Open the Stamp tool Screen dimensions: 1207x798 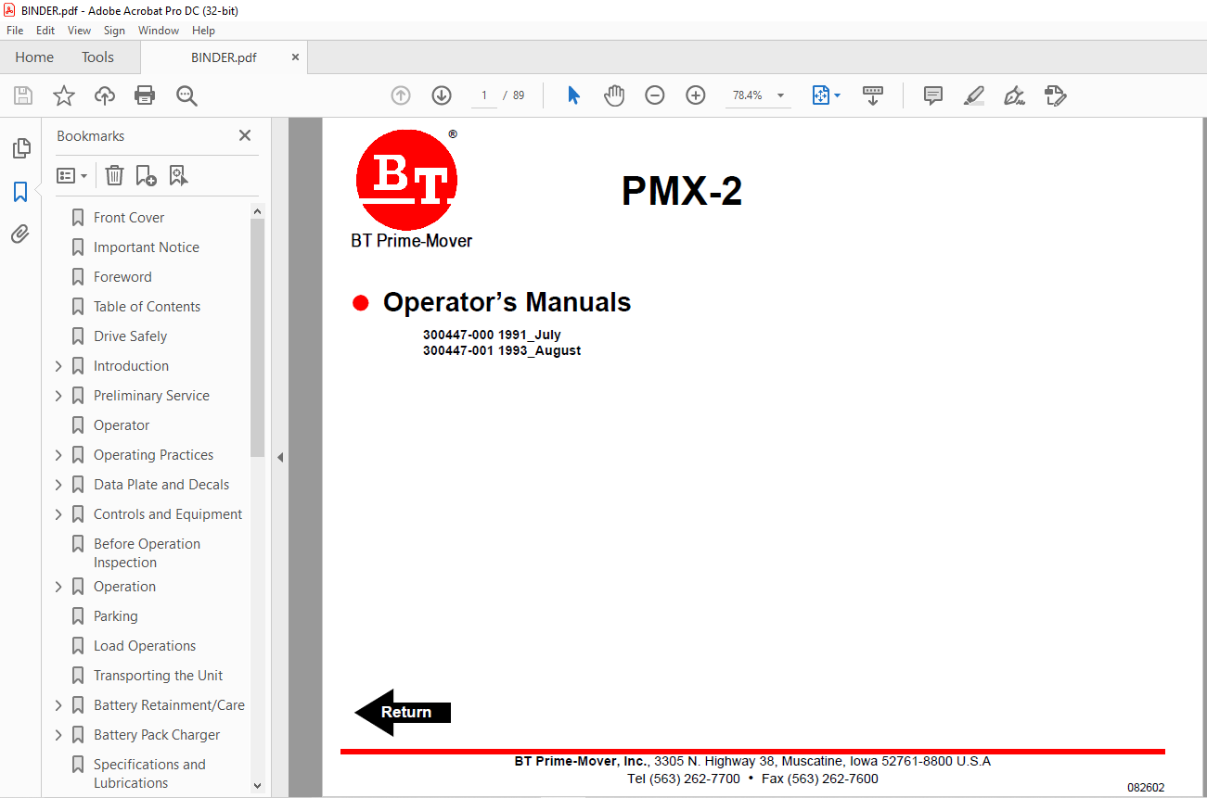(x=1055, y=95)
